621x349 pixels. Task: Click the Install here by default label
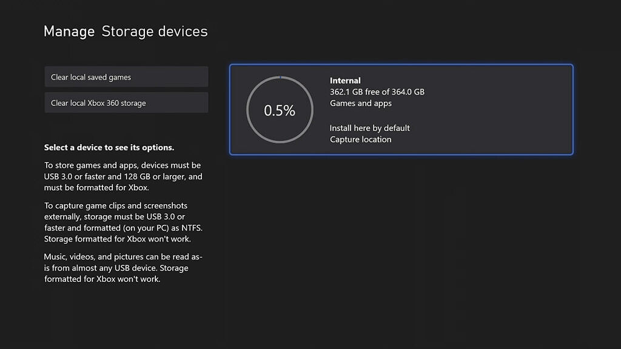point(370,128)
